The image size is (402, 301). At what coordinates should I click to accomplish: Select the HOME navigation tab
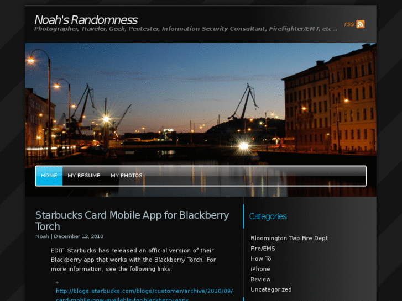pos(49,176)
